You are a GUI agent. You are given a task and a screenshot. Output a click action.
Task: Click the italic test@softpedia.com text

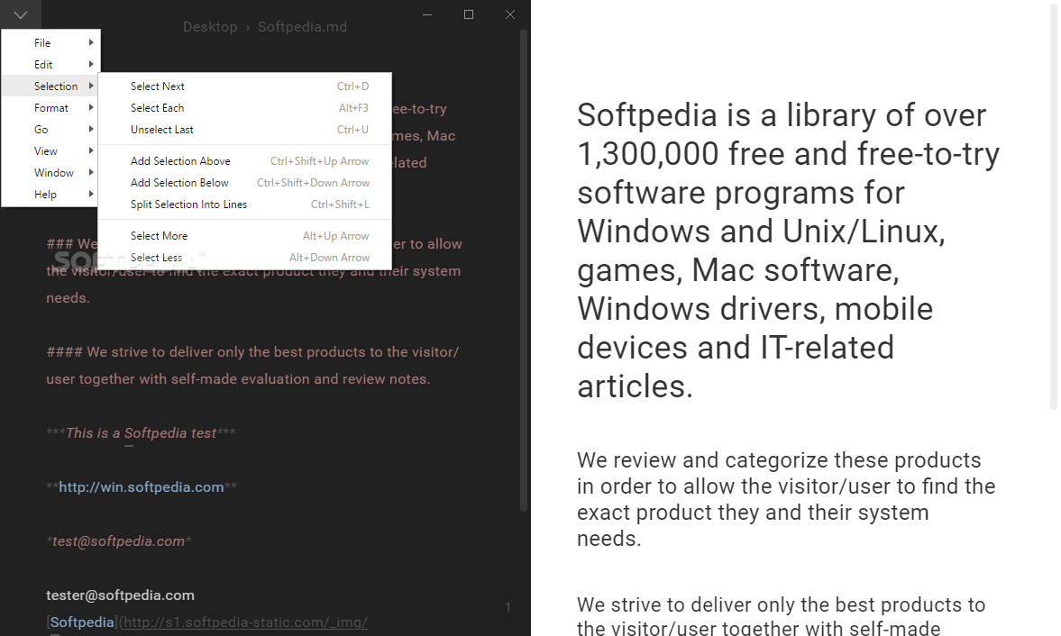pyautogui.click(x=118, y=541)
